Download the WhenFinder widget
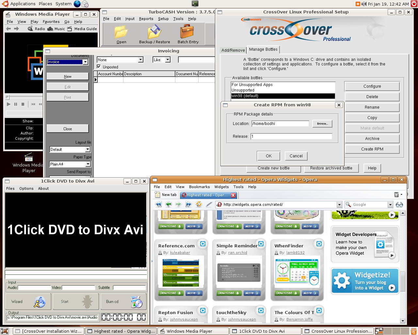This screenshot has width=418, height=335. [287, 293]
